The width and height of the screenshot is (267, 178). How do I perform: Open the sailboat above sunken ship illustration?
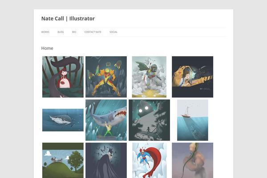coord(192,120)
